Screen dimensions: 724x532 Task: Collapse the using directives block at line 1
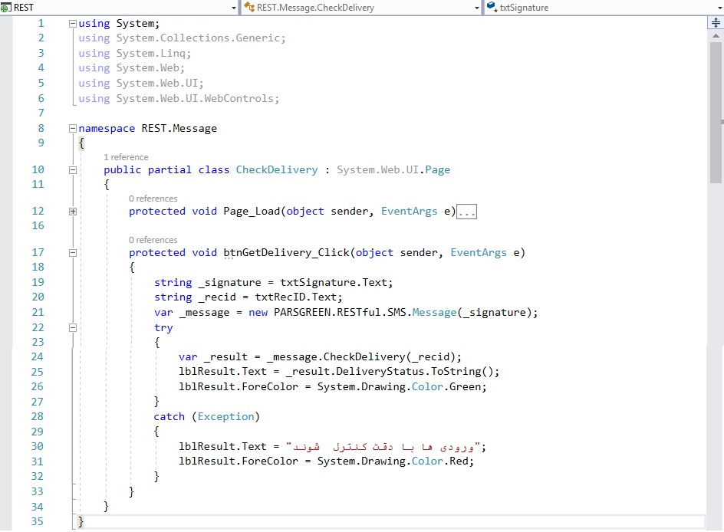(73, 24)
